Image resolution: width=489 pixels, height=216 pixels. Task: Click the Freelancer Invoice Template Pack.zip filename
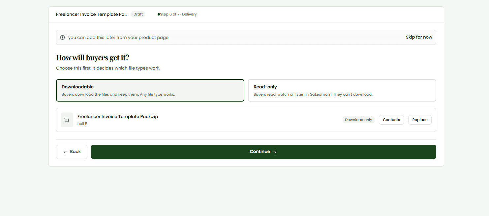[x=118, y=117]
